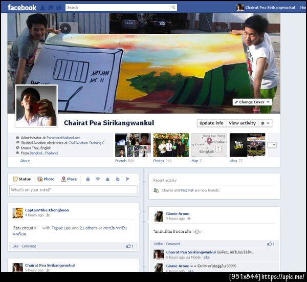
Task: Switch to the Place composer tab
Action: 69,179
